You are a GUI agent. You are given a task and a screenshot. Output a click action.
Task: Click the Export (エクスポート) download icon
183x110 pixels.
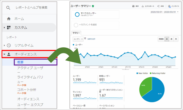[143, 6]
